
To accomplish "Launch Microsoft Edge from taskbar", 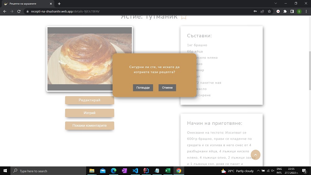I will (113, 171).
